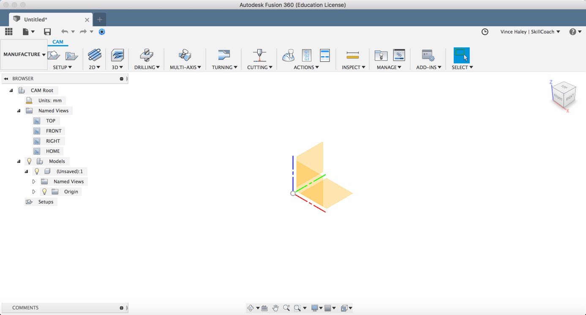Click the New Setup icon
The height and width of the screenshot is (315, 586).
click(54, 55)
